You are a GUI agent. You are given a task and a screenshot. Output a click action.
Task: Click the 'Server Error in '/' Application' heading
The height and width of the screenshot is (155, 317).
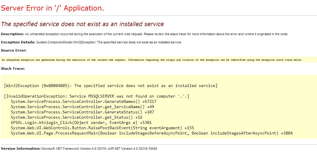[x=53, y=8]
